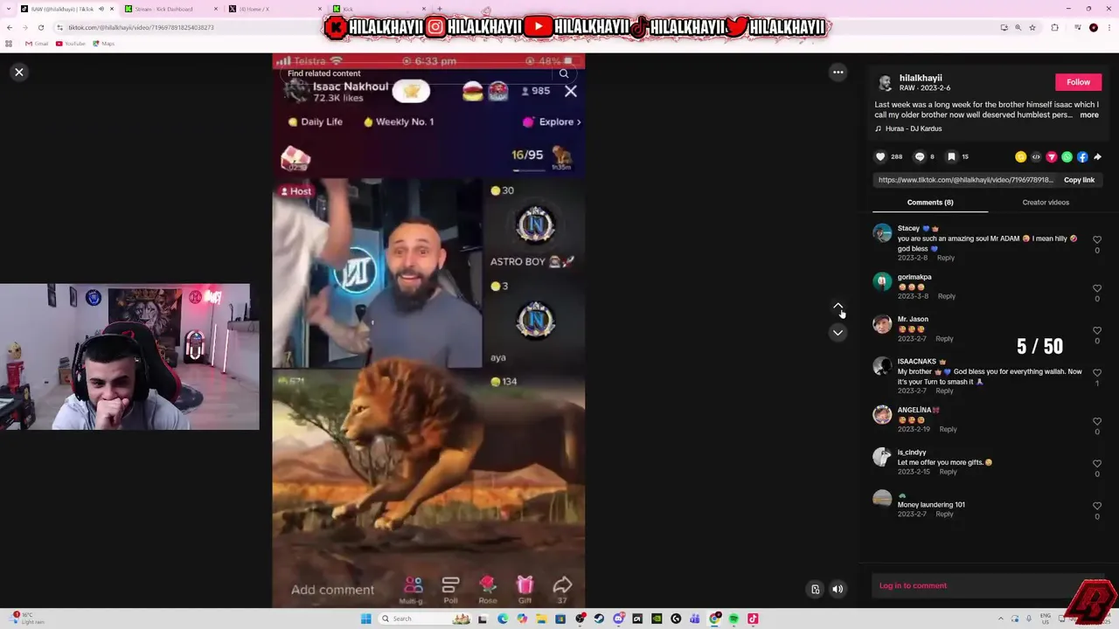Open Maps bookmark
The image size is (1119, 629).
point(104,44)
